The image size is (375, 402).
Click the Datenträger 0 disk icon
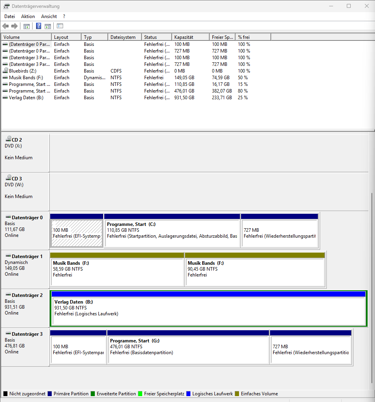(x=8, y=217)
